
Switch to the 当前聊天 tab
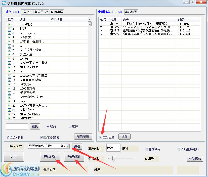(131, 12)
